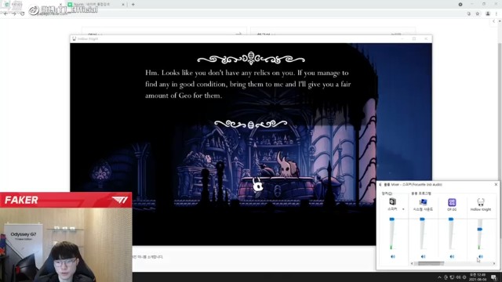Mute the speaker device in Volume Mixer

(393, 256)
